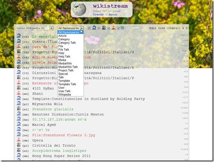Screen dimensions: 214x162
Task: Click robot icon on Progetto Politici/Italiani/S row
Action: click(x=19, y=51)
